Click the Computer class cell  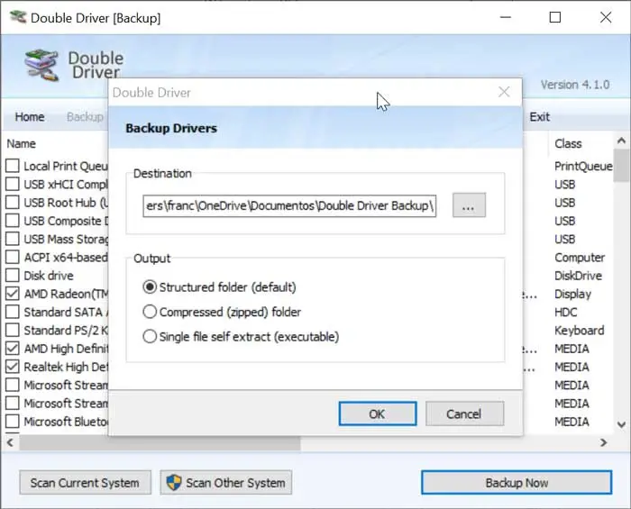pos(580,258)
